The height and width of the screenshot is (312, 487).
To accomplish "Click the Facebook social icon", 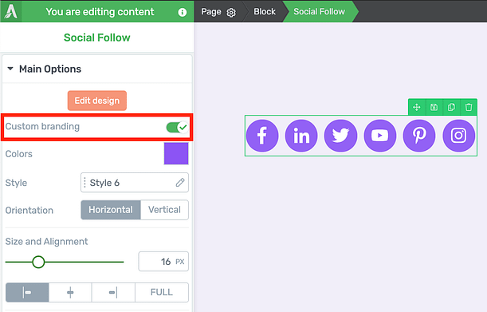I will point(262,136).
